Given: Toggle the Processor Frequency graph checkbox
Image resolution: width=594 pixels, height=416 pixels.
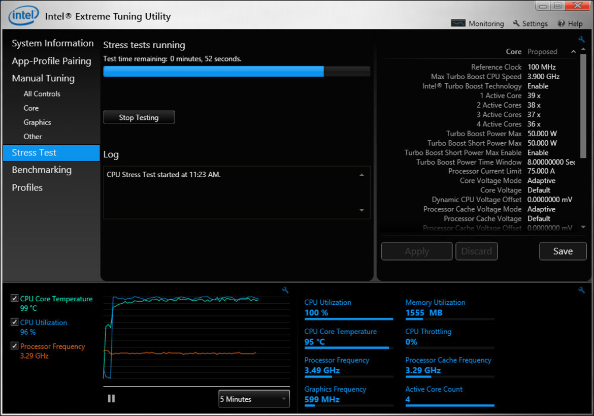Looking at the screenshot, I should pos(14,345).
